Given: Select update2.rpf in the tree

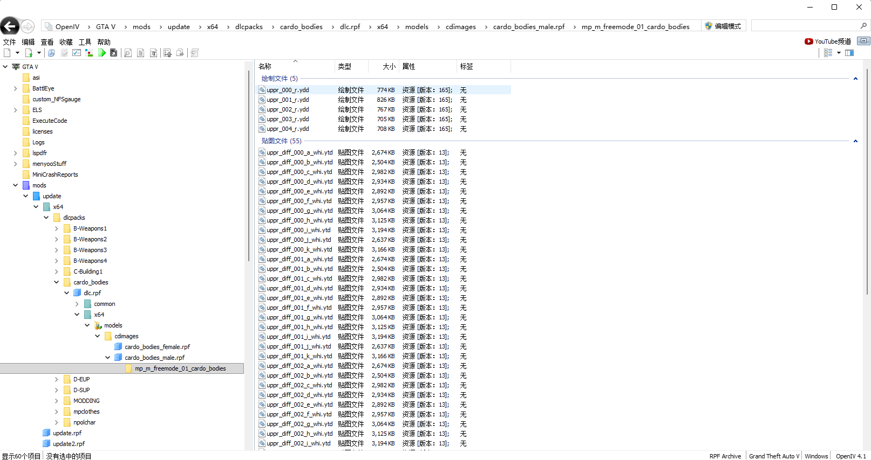Looking at the screenshot, I should pos(69,444).
